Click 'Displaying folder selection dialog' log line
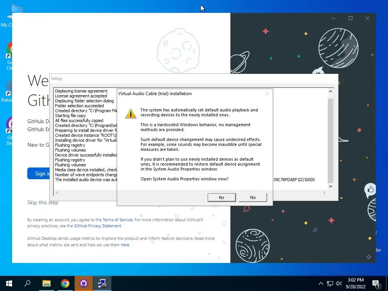Image resolution: width=388 pixels, height=291 pixels. point(84,101)
